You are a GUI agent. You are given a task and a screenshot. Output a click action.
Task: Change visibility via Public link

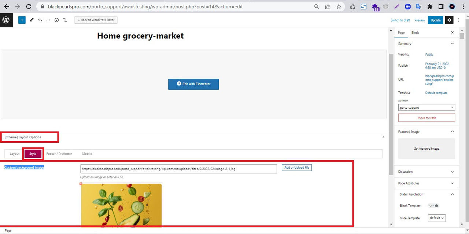point(429,55)
